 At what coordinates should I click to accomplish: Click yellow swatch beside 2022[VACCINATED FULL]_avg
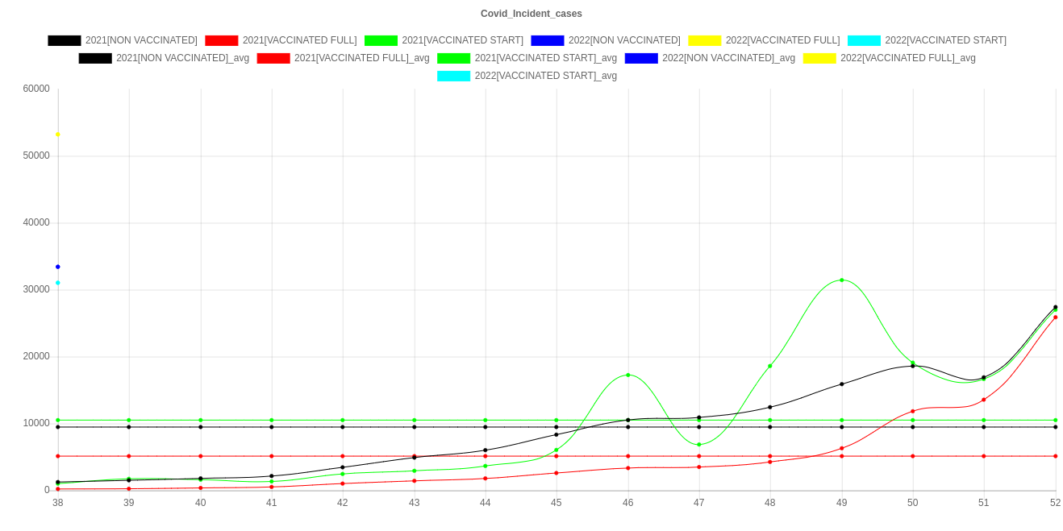(x=819, y=58)
